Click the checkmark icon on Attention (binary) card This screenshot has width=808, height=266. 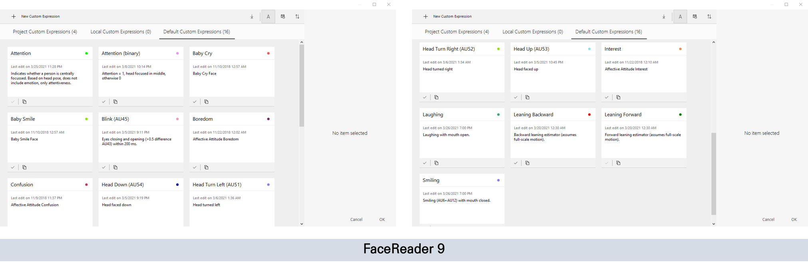(x=103, y=102)
